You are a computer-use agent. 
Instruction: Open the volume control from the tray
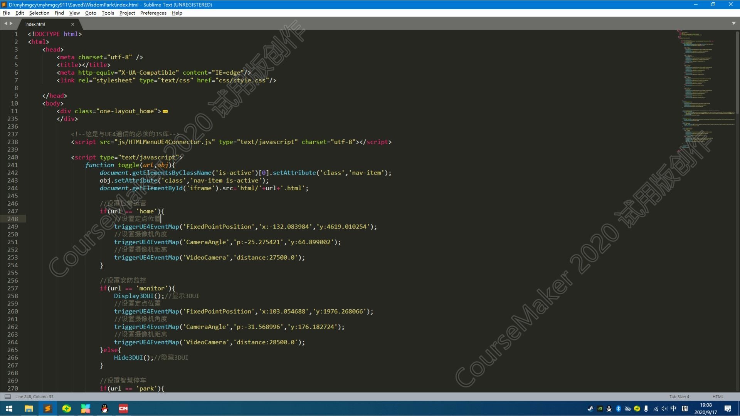pyautogui.click(x=664, y=408)
